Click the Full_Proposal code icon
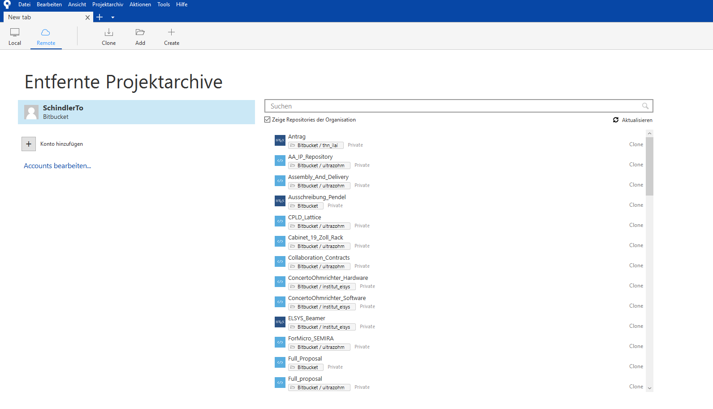Image resolution: width=713 pixels, height=409 pixels. click(280, 362)
